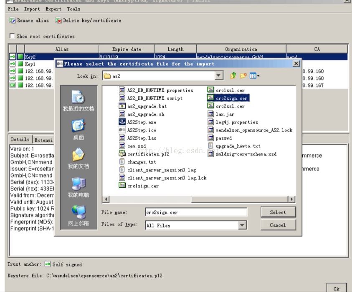Open the Export menu
Viewport: 352px width, 292px height.
coord(53,9)
